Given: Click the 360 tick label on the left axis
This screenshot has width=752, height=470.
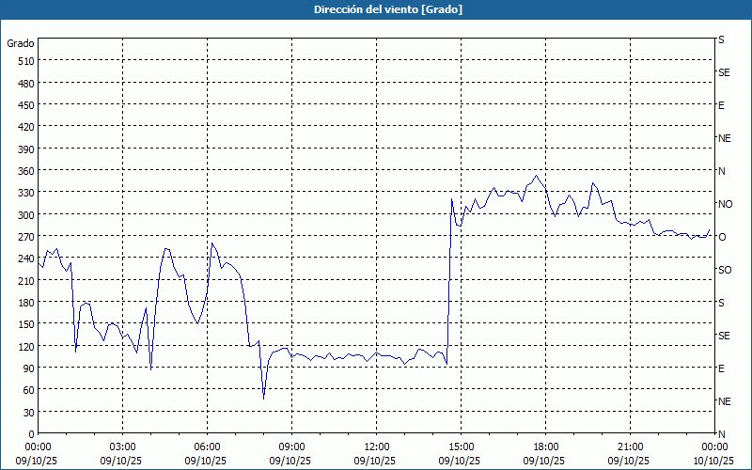Looking at the screenshot, I should tap(25, 171).
